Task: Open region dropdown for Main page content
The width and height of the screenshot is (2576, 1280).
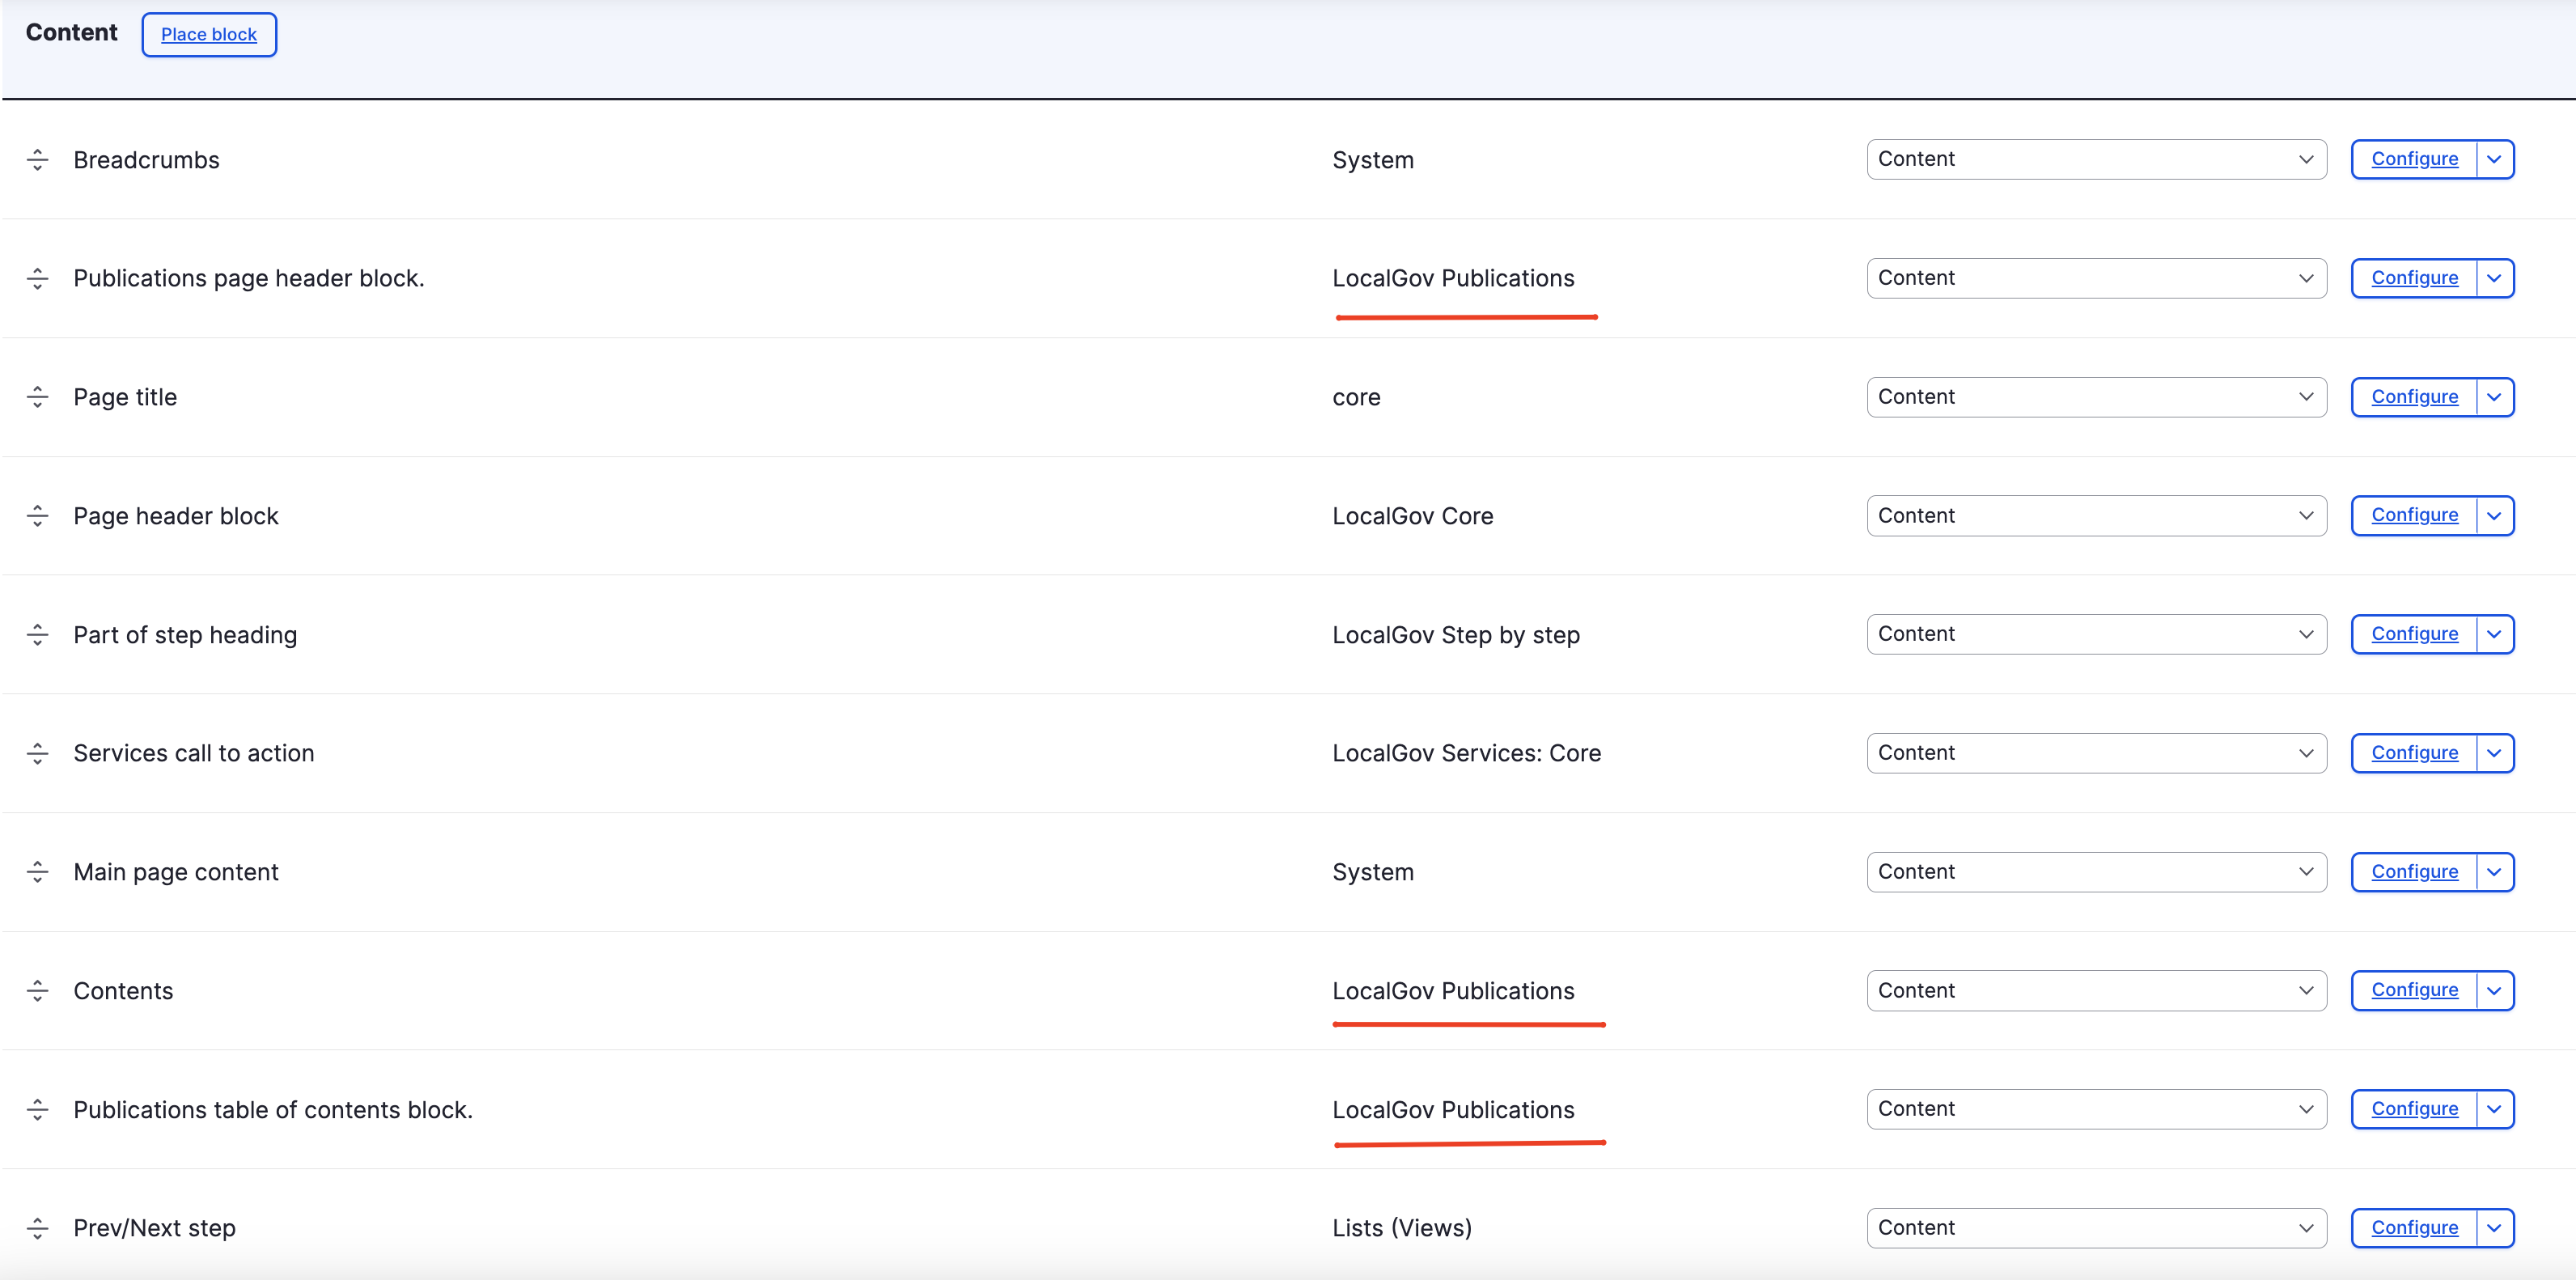Action: tap(2095, 872)
